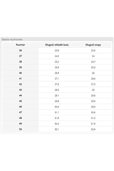The height and width of the screenshot is (171, 114).
Task: Select size 48 row label
Action: coord(20,118)
